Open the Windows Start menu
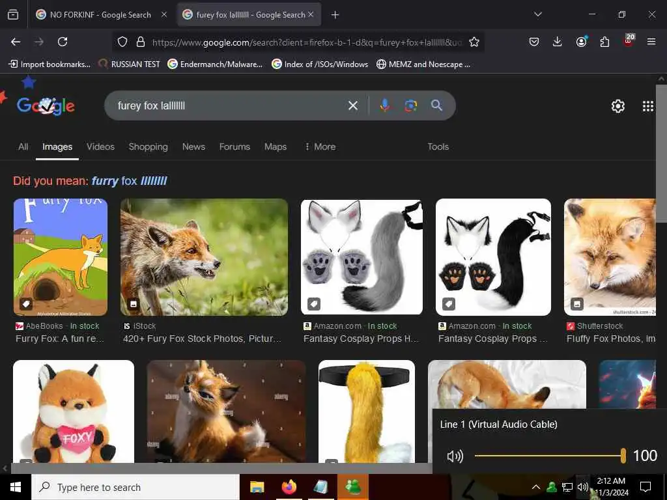Viewport: 667px width, 500px height. click(x=16, y=487)
